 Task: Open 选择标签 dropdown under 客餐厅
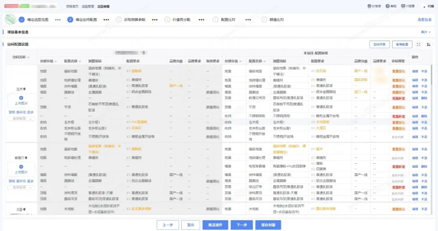tap(21, 187)
